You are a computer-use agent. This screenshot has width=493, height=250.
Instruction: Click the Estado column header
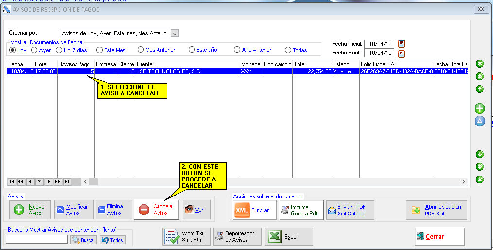tap(345, 64)
